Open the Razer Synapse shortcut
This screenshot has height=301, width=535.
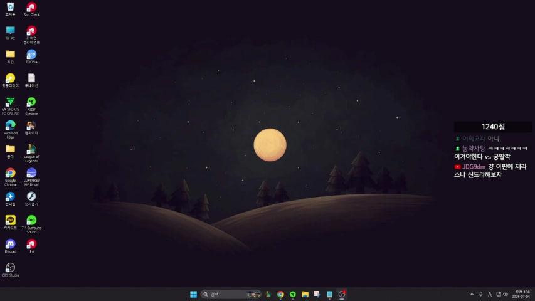(x=31, y=106)
